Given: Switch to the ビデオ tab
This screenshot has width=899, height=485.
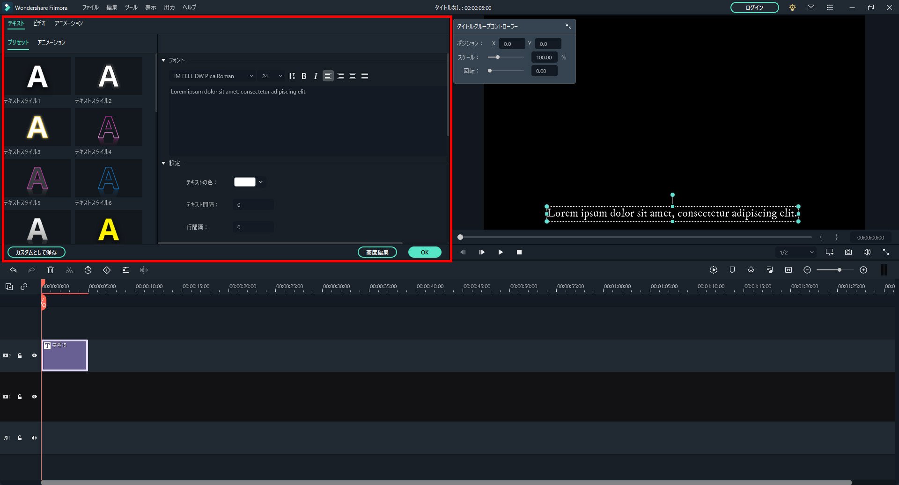Looking at the screenshot, I should 39,23.
